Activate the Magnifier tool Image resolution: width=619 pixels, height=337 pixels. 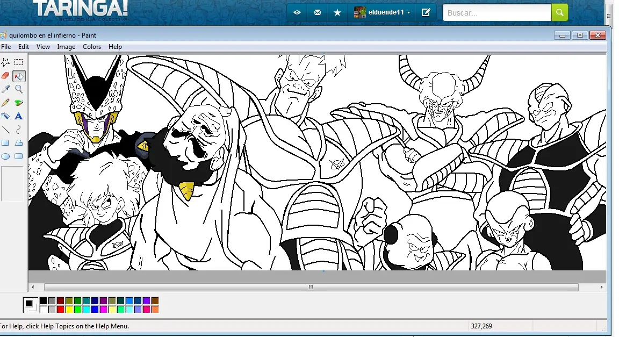pyautogui.click(x=19, y=89)
